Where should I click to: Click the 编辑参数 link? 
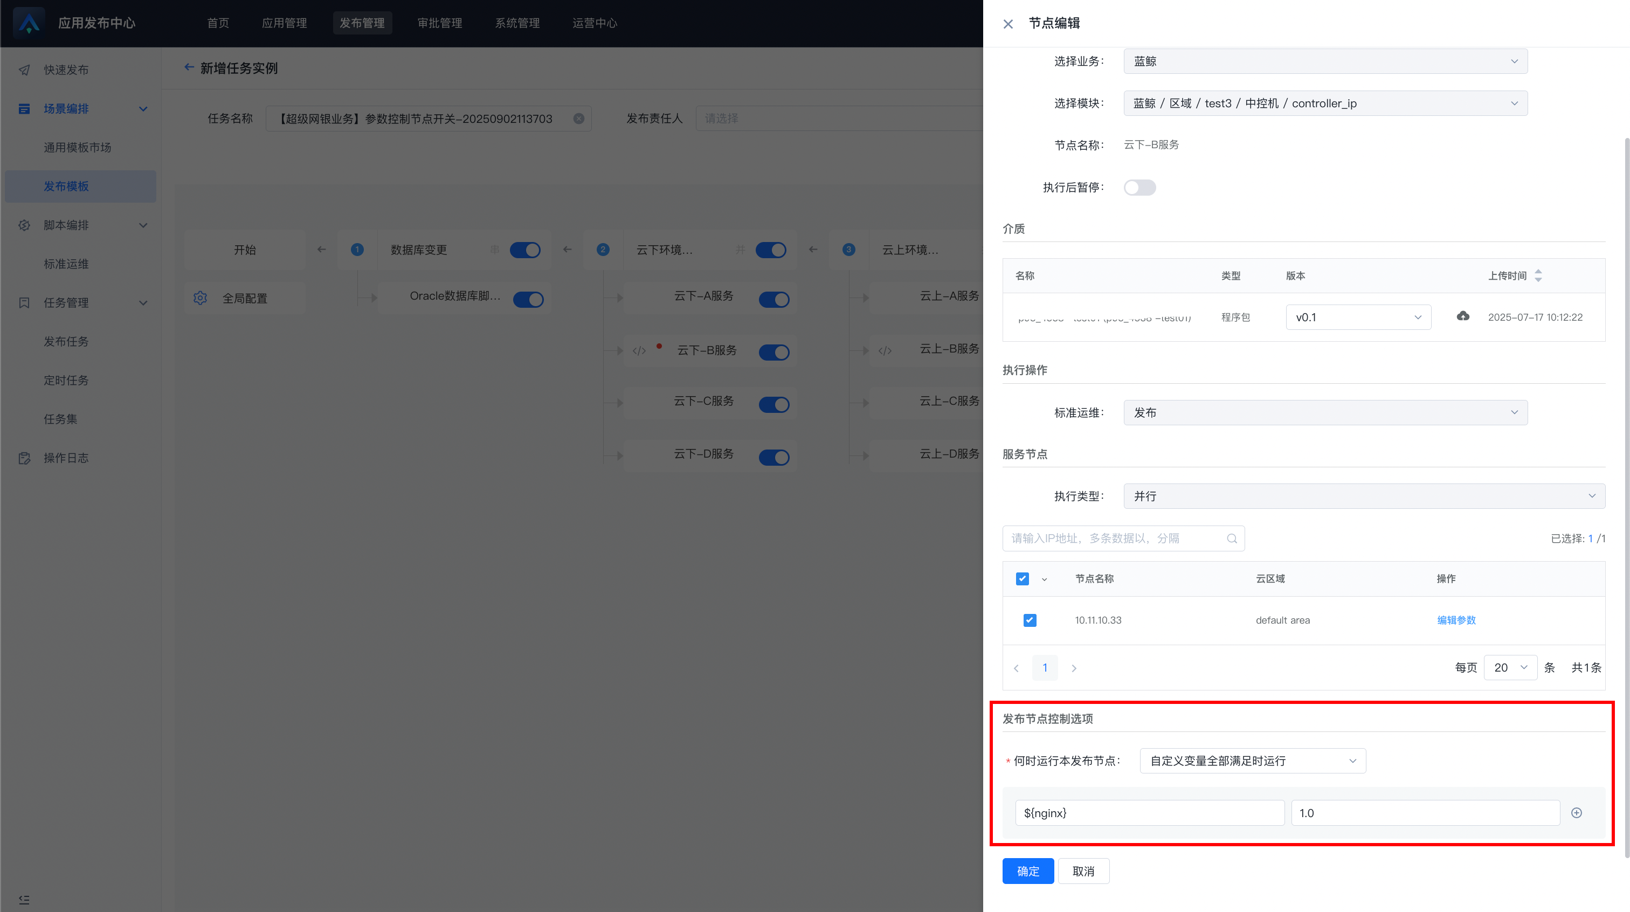point(1456,620)
